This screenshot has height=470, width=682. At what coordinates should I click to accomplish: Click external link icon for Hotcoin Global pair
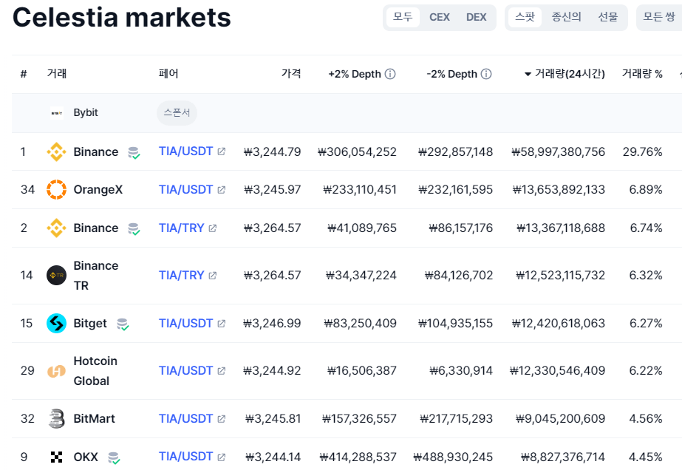tap(222, 371)
